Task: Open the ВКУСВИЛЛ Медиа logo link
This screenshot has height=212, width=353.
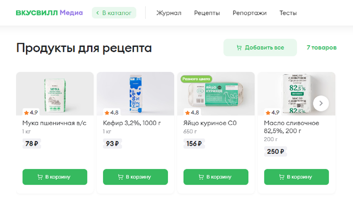Action: click(49, 12)
